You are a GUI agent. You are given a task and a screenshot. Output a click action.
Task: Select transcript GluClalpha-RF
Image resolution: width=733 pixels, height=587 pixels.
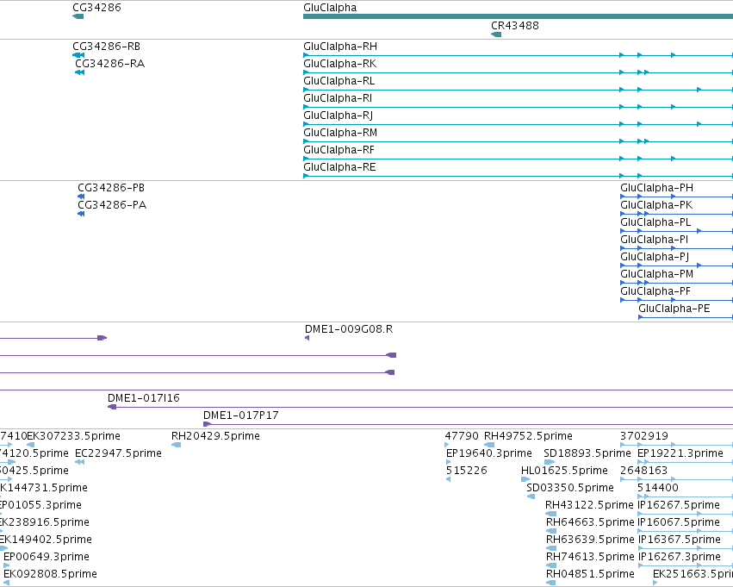339,150
